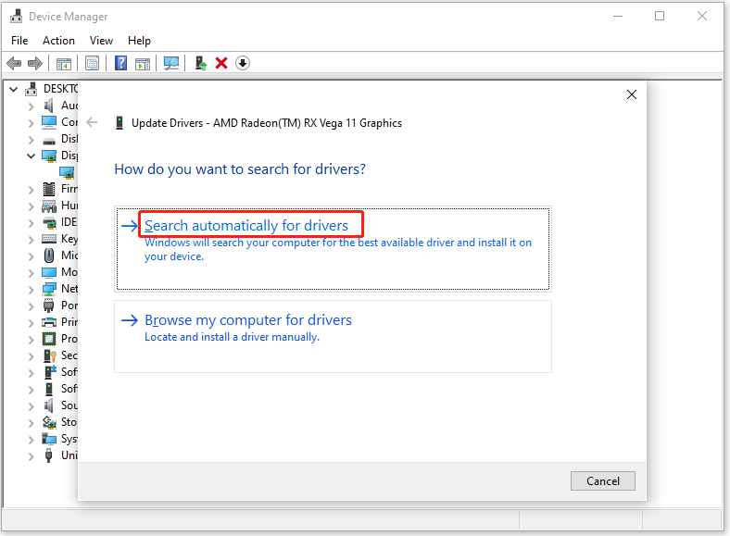Select the USB controllers plug icon
Image resolution: width=730 pixels, height=536 pixels.
pyautogui.click(x=48, y=455)
